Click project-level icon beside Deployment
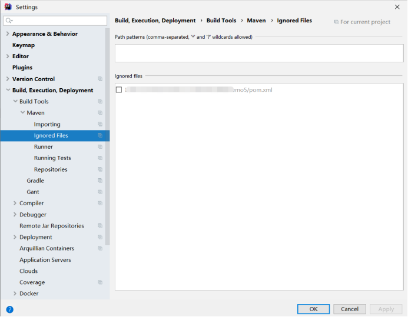The width and height of the screenshot is (408, 317). point(100,237)
